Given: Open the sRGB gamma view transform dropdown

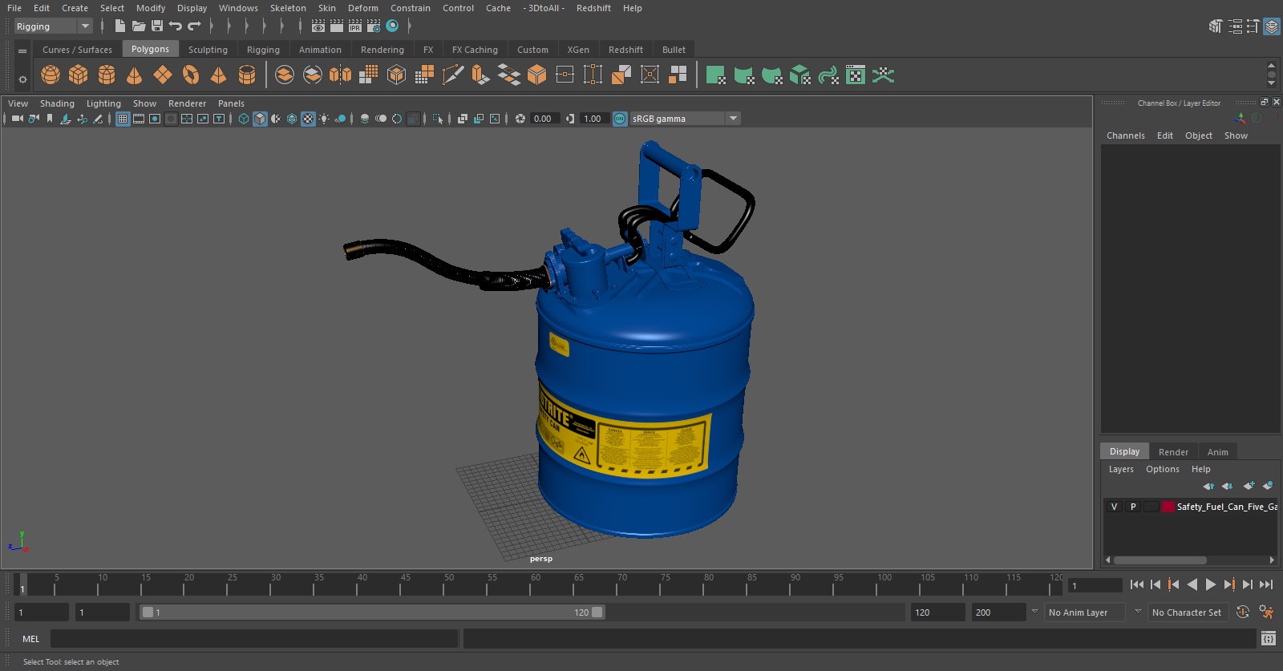Looking at the screenshot, I should click(x=685, y=119).
